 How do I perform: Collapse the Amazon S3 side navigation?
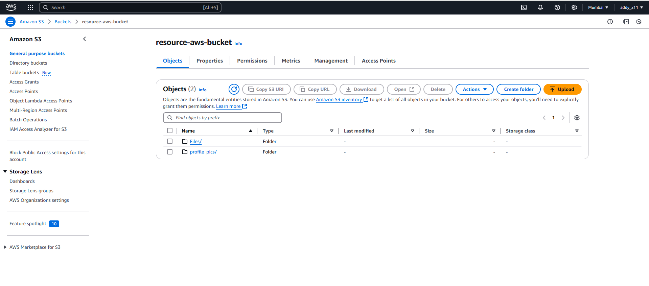pyautogui.click(x=85, y=39)
